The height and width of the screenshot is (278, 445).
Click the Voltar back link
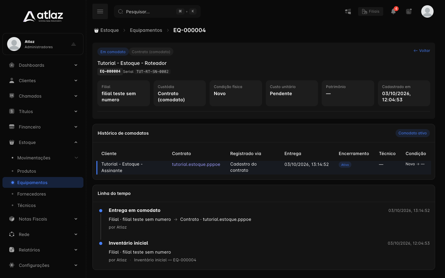422,51
